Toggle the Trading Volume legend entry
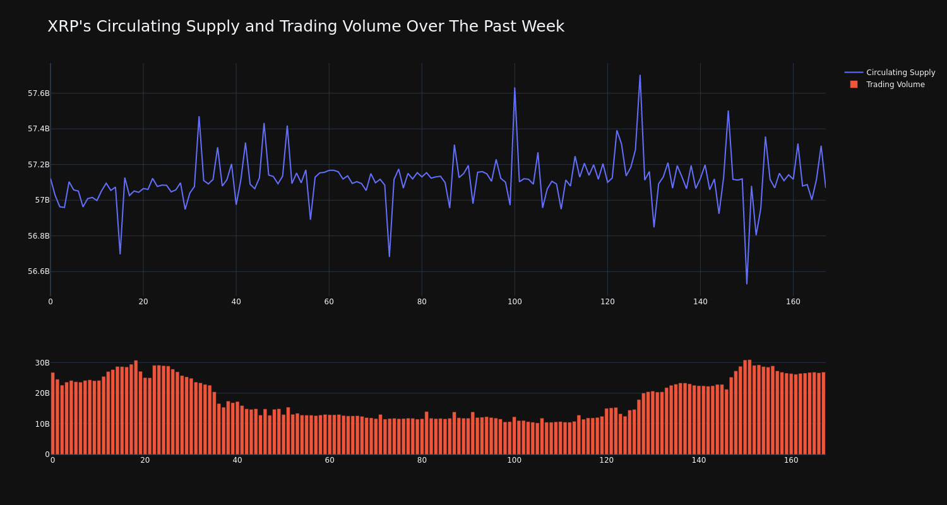This screenshot has width=947, height=505. coord(890,85)
